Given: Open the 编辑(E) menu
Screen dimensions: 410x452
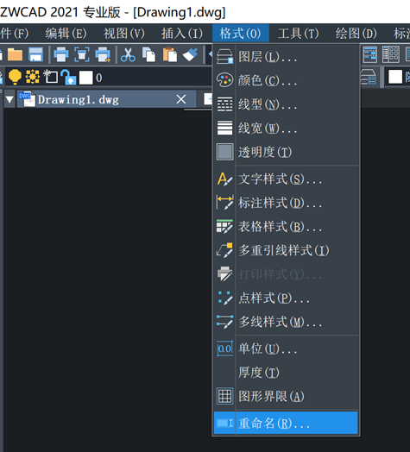Looking at the screenshot, I should 66,34.
